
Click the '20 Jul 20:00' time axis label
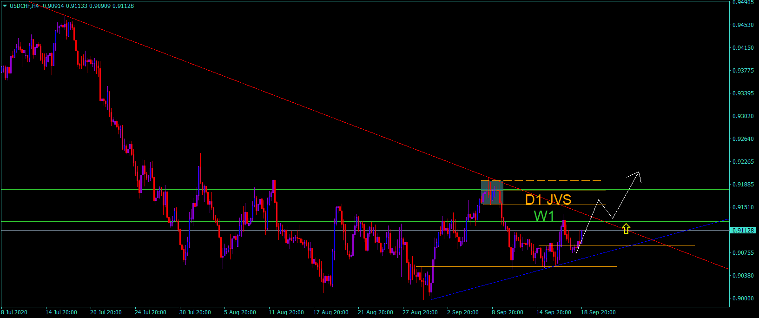click(106, 312)
